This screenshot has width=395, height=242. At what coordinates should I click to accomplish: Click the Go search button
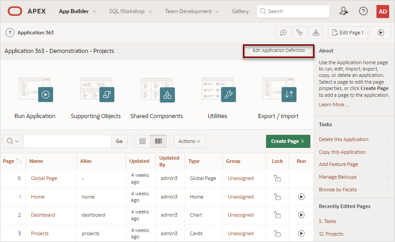point(119,141)
